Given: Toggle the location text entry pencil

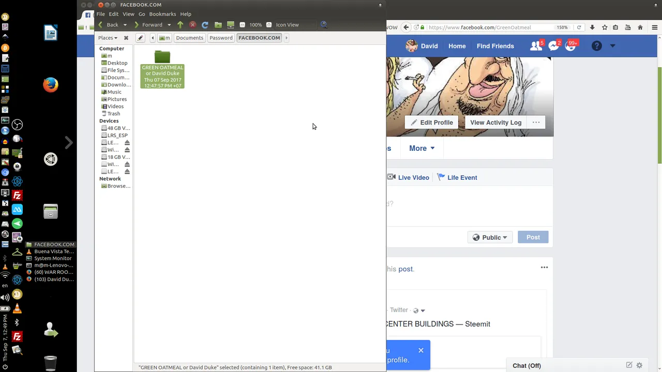Looking at the screenshot, I should (140, 38).
